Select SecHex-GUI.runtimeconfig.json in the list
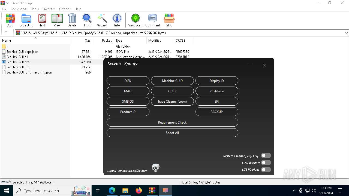Image resolution: width=349 pixels, height=196 pixels. coord(29,72)
